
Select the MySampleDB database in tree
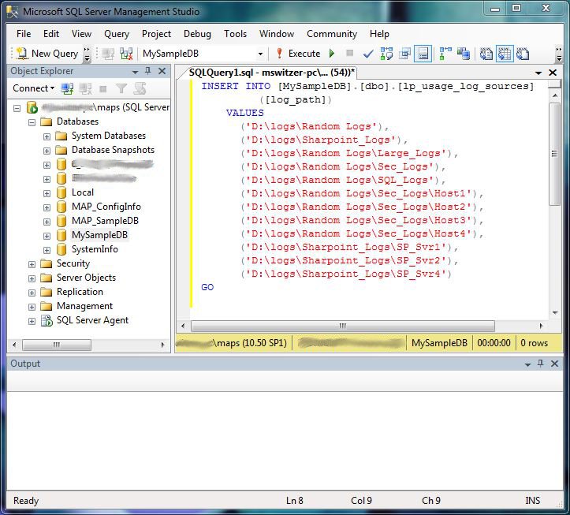pyautogui.click(x=99, y=235)
